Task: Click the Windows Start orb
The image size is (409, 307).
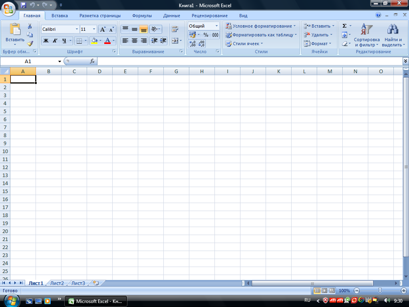Action: pos(11,301)
